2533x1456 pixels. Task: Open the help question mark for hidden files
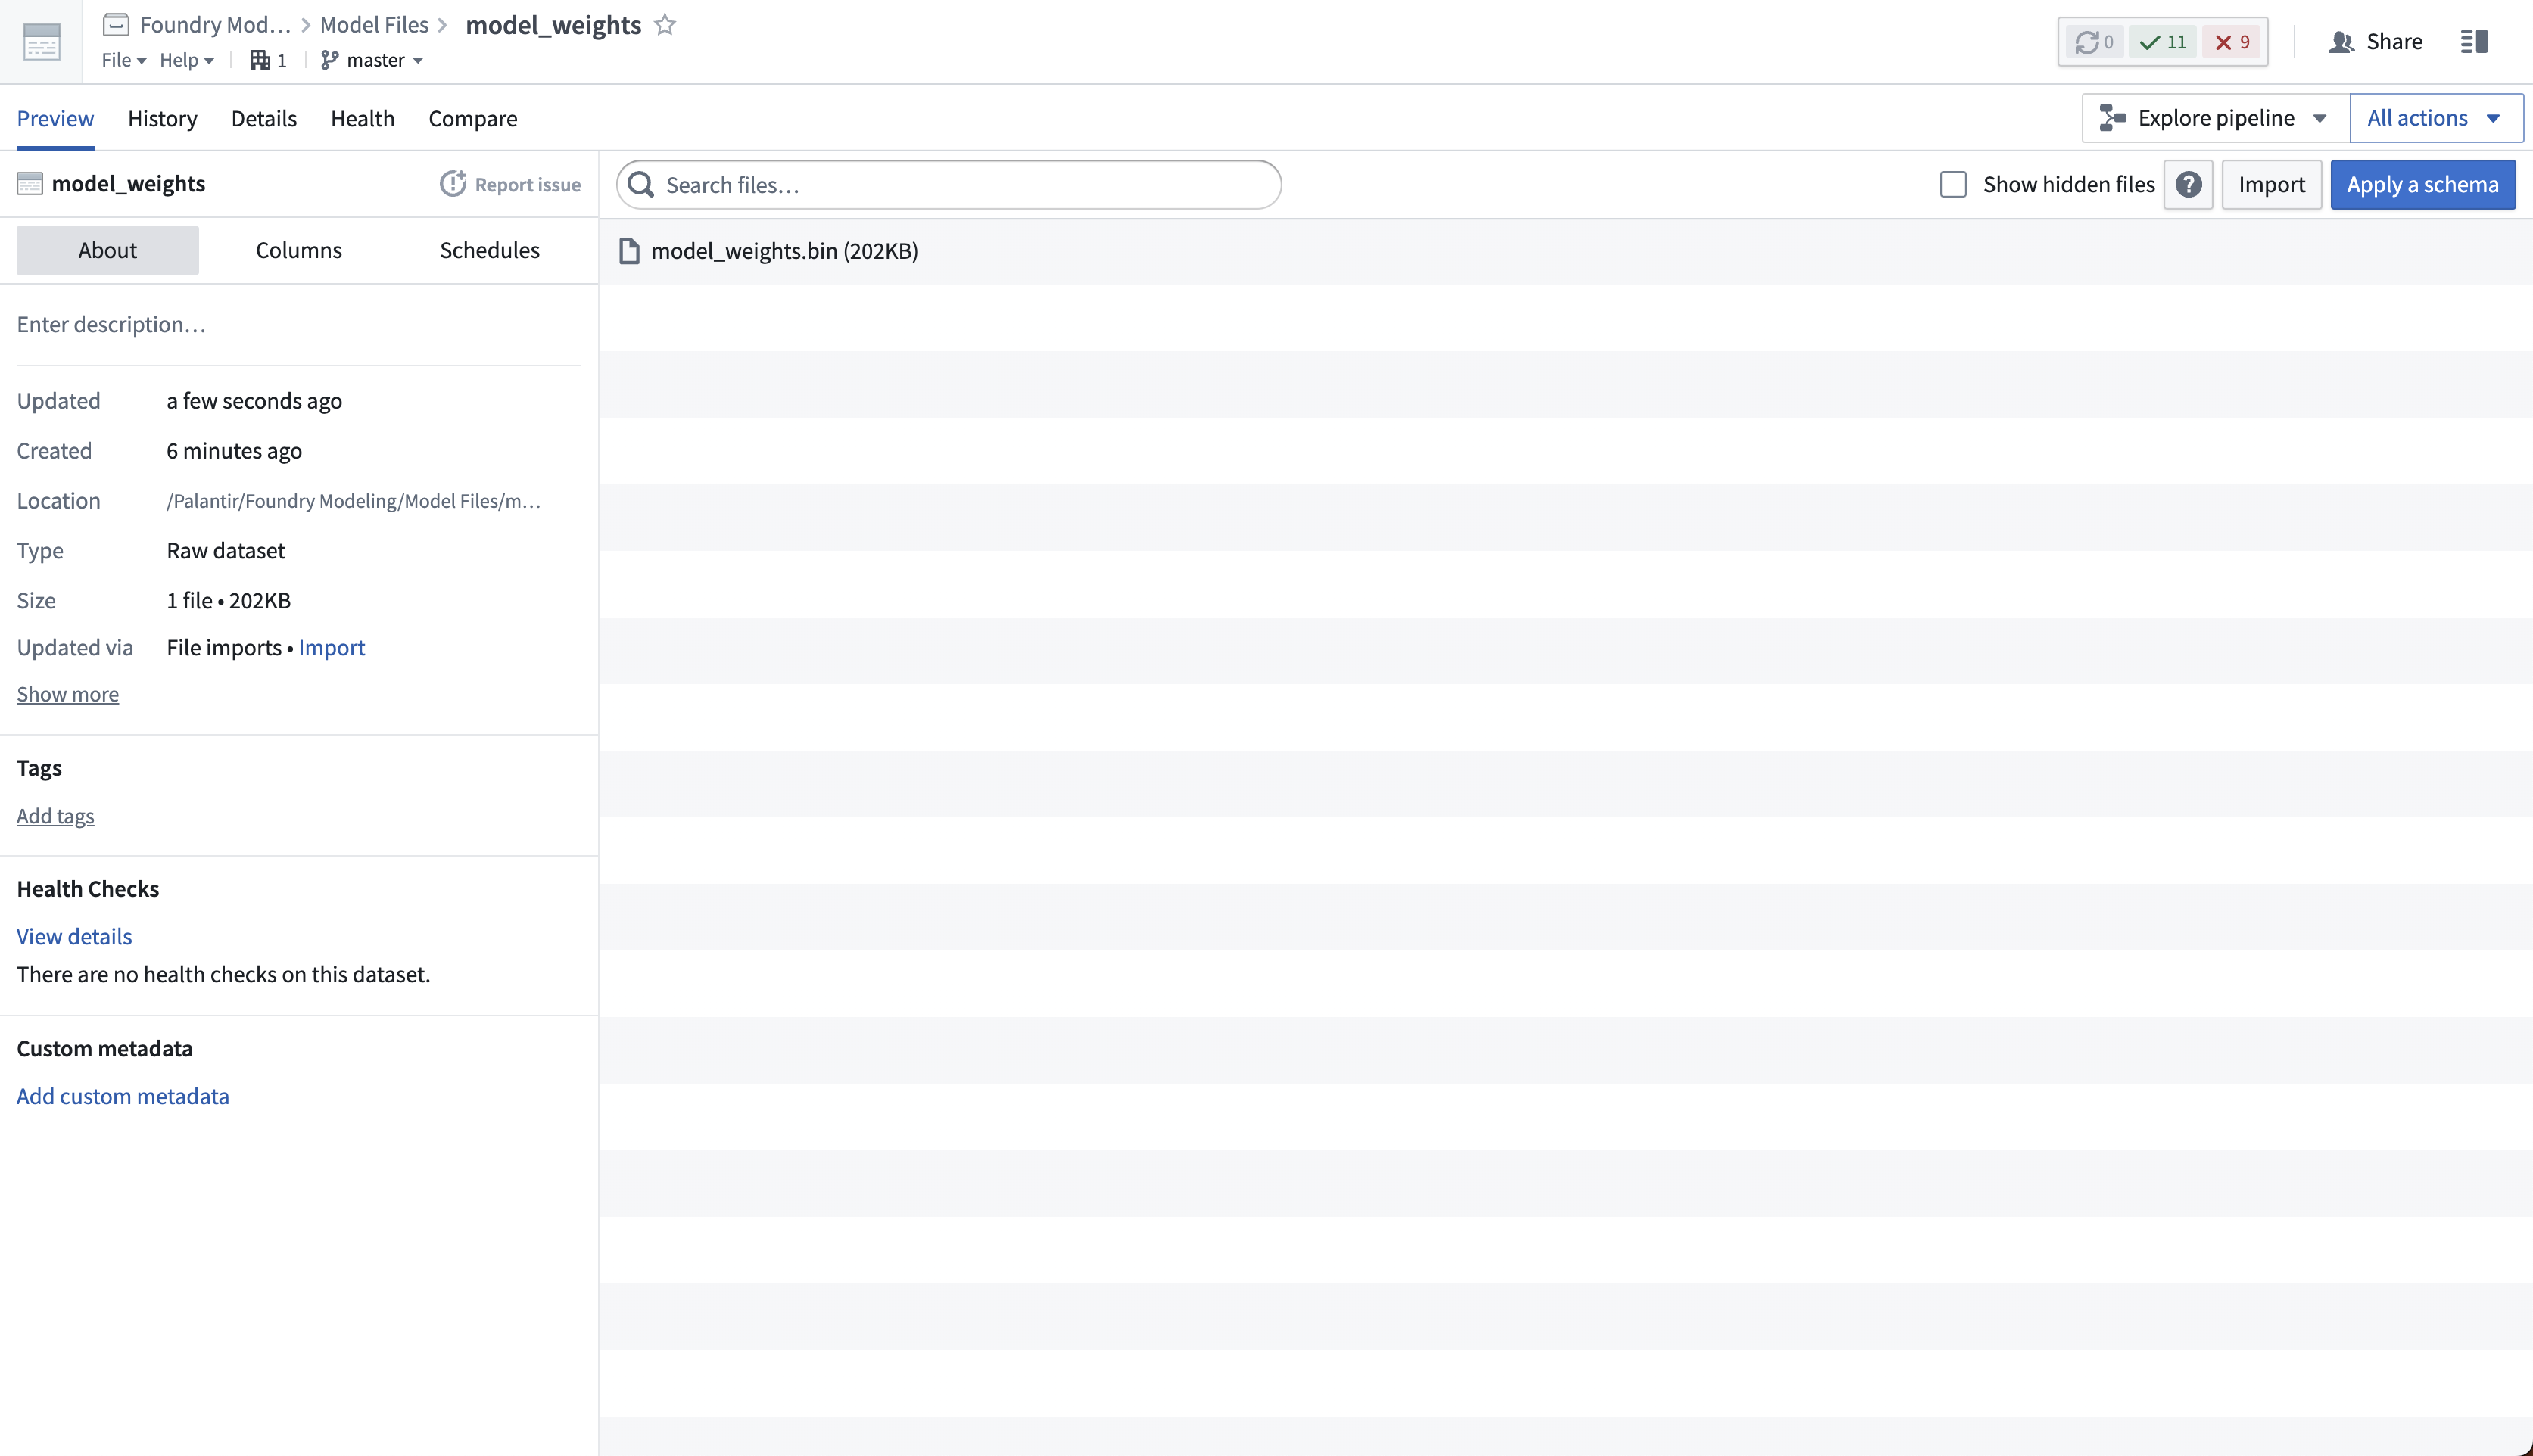click(x=2188, y=185)
